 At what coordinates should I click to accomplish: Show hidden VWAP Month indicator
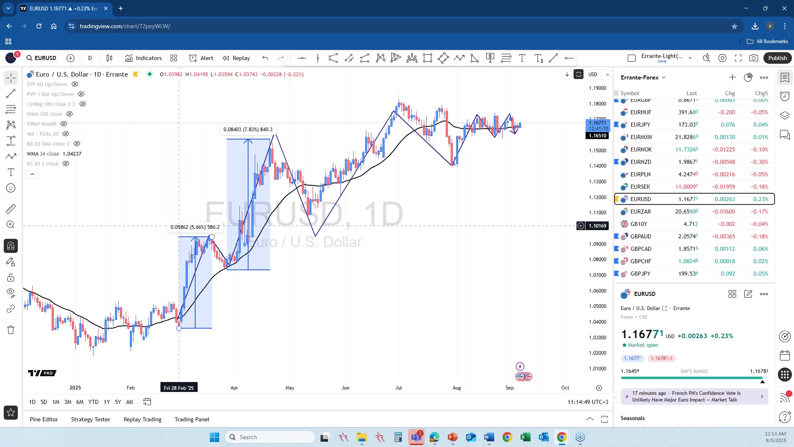(64, 124)
